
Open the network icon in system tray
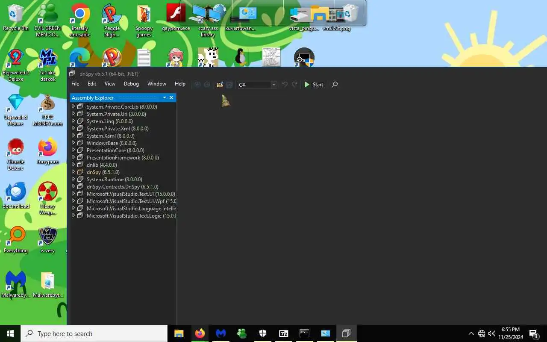coord(482,333)
